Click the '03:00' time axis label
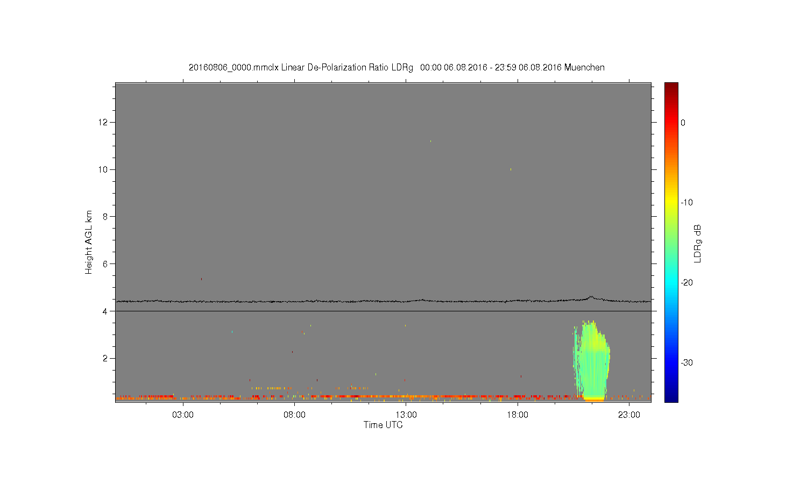807x484 pixels. pyautogui.click(x=183, y=415)
